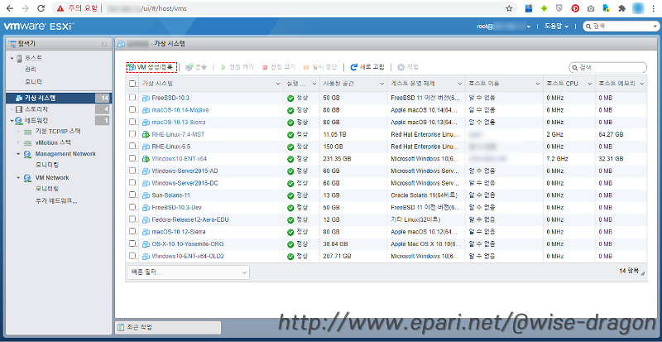This screenshot has height=342, width=662.
Task: Click the browser back arrow
Action: pos(10,8)
